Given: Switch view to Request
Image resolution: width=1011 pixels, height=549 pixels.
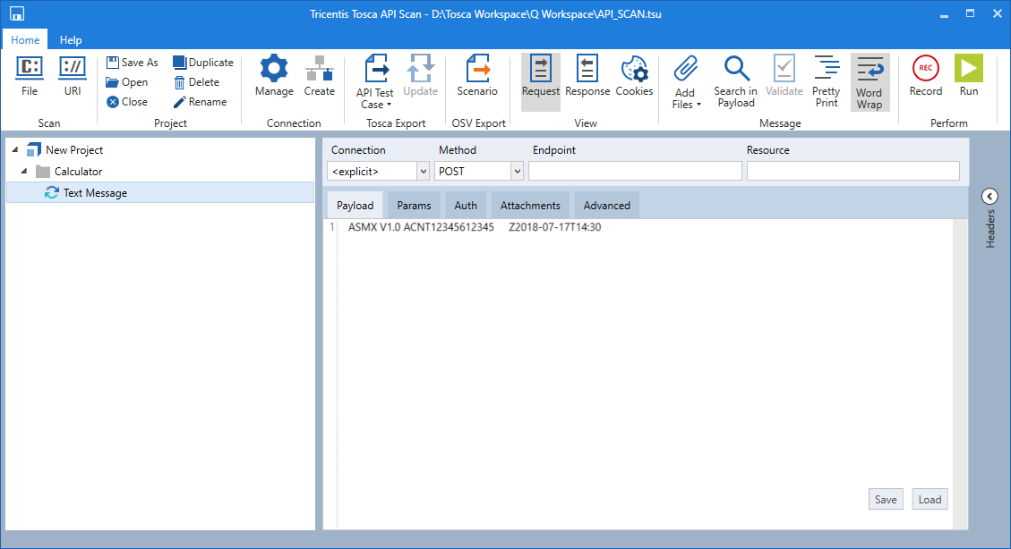Looking at the screenshot, I should tap(541, 75).
